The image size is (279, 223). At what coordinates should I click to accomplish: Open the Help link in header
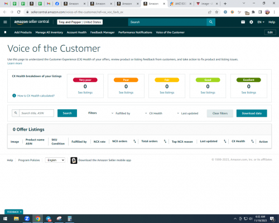click(272, 22)
